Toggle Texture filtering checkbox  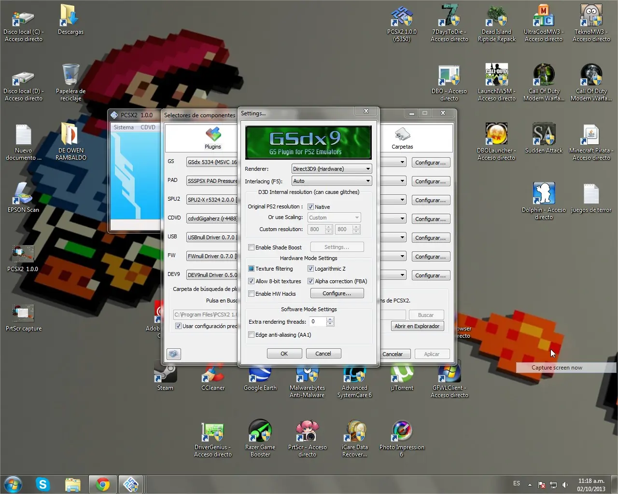pos(251,269)
